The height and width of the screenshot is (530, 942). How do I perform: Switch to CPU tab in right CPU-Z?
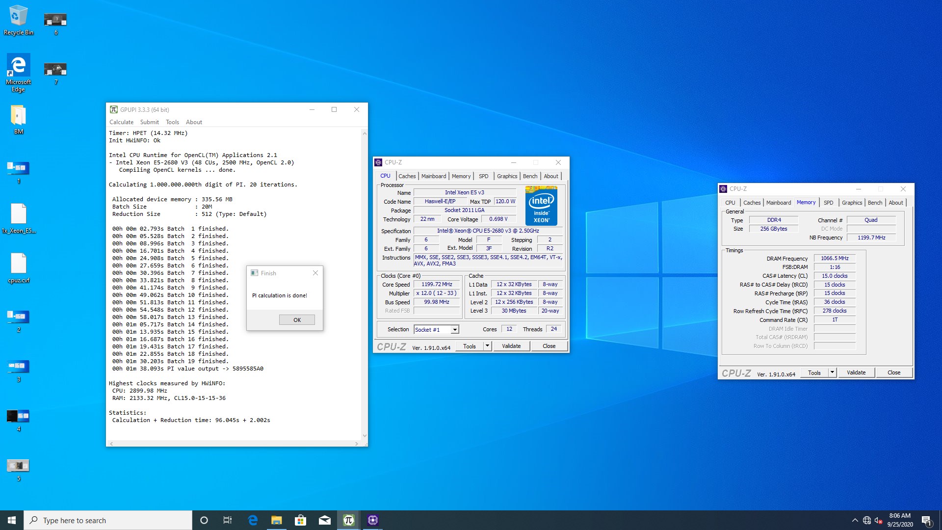click(x=730, y=203)
